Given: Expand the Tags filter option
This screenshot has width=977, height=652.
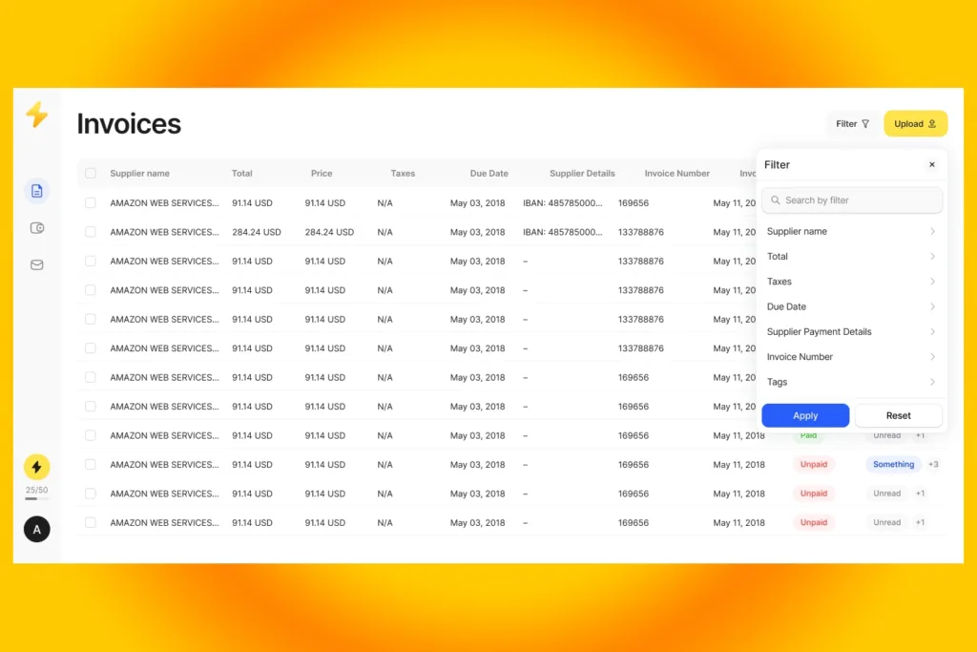Looking at the screenshot, I should point(851,382).
